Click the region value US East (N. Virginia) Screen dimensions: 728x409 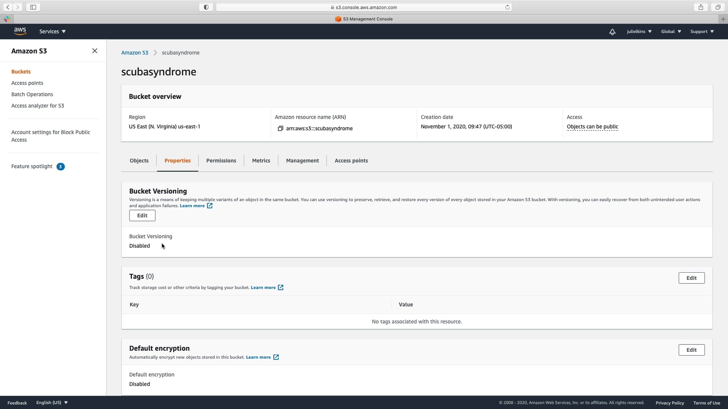click(164, 127)
